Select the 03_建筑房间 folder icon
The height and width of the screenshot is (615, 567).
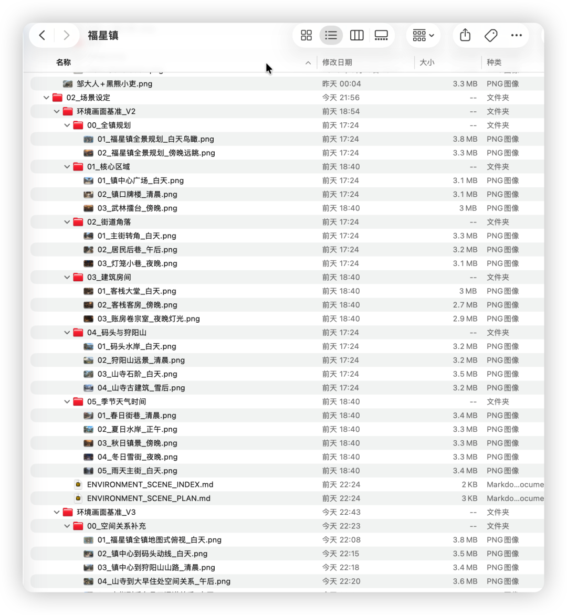point(78,277)
